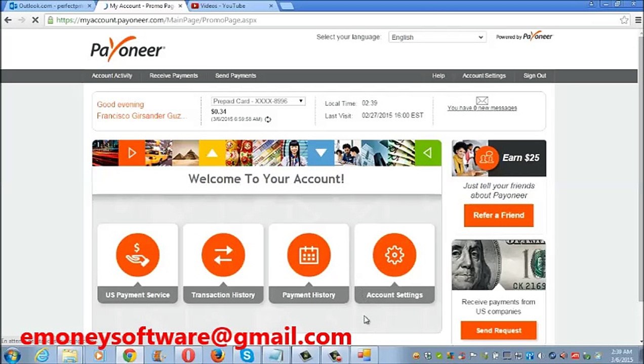The width and height of the screenshot is (644, 364).
Task: Open the Payment History calendar icon
Action: click(x=309, y=255)
